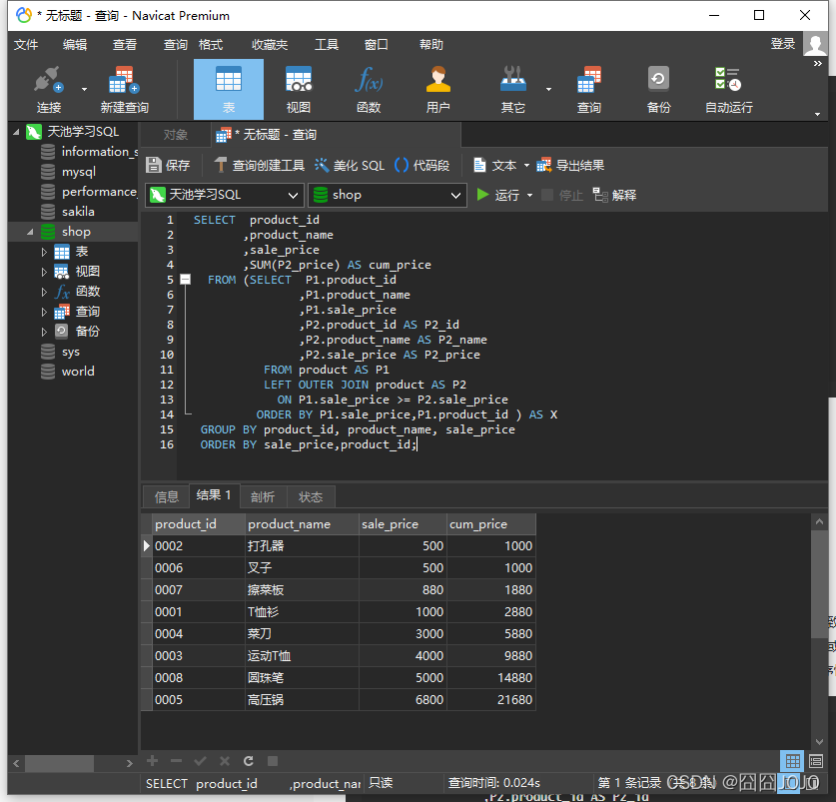Expand the 备份 node under shop
Image resolution: width=836 pixels, height=802 pixels.
coord(44,332)
